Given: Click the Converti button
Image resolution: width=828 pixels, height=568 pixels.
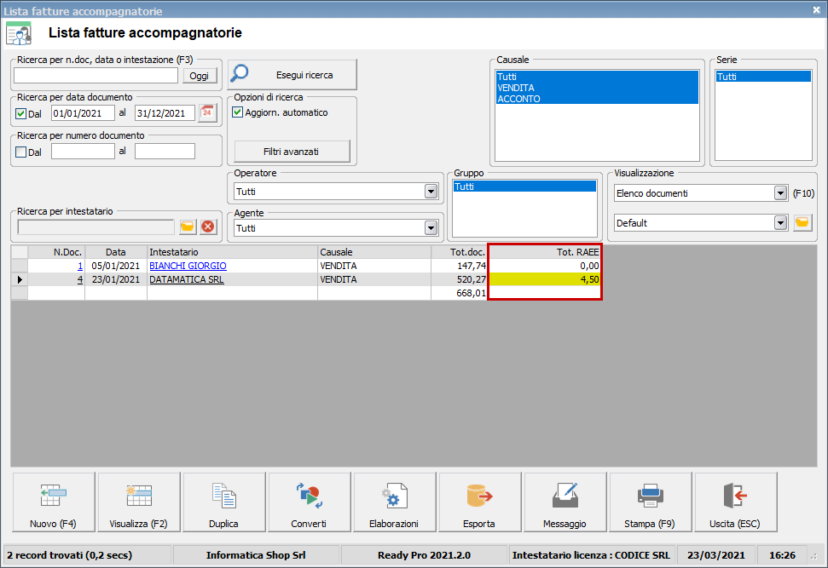Looking at the screenshot, I should click(x=309, y=502).
